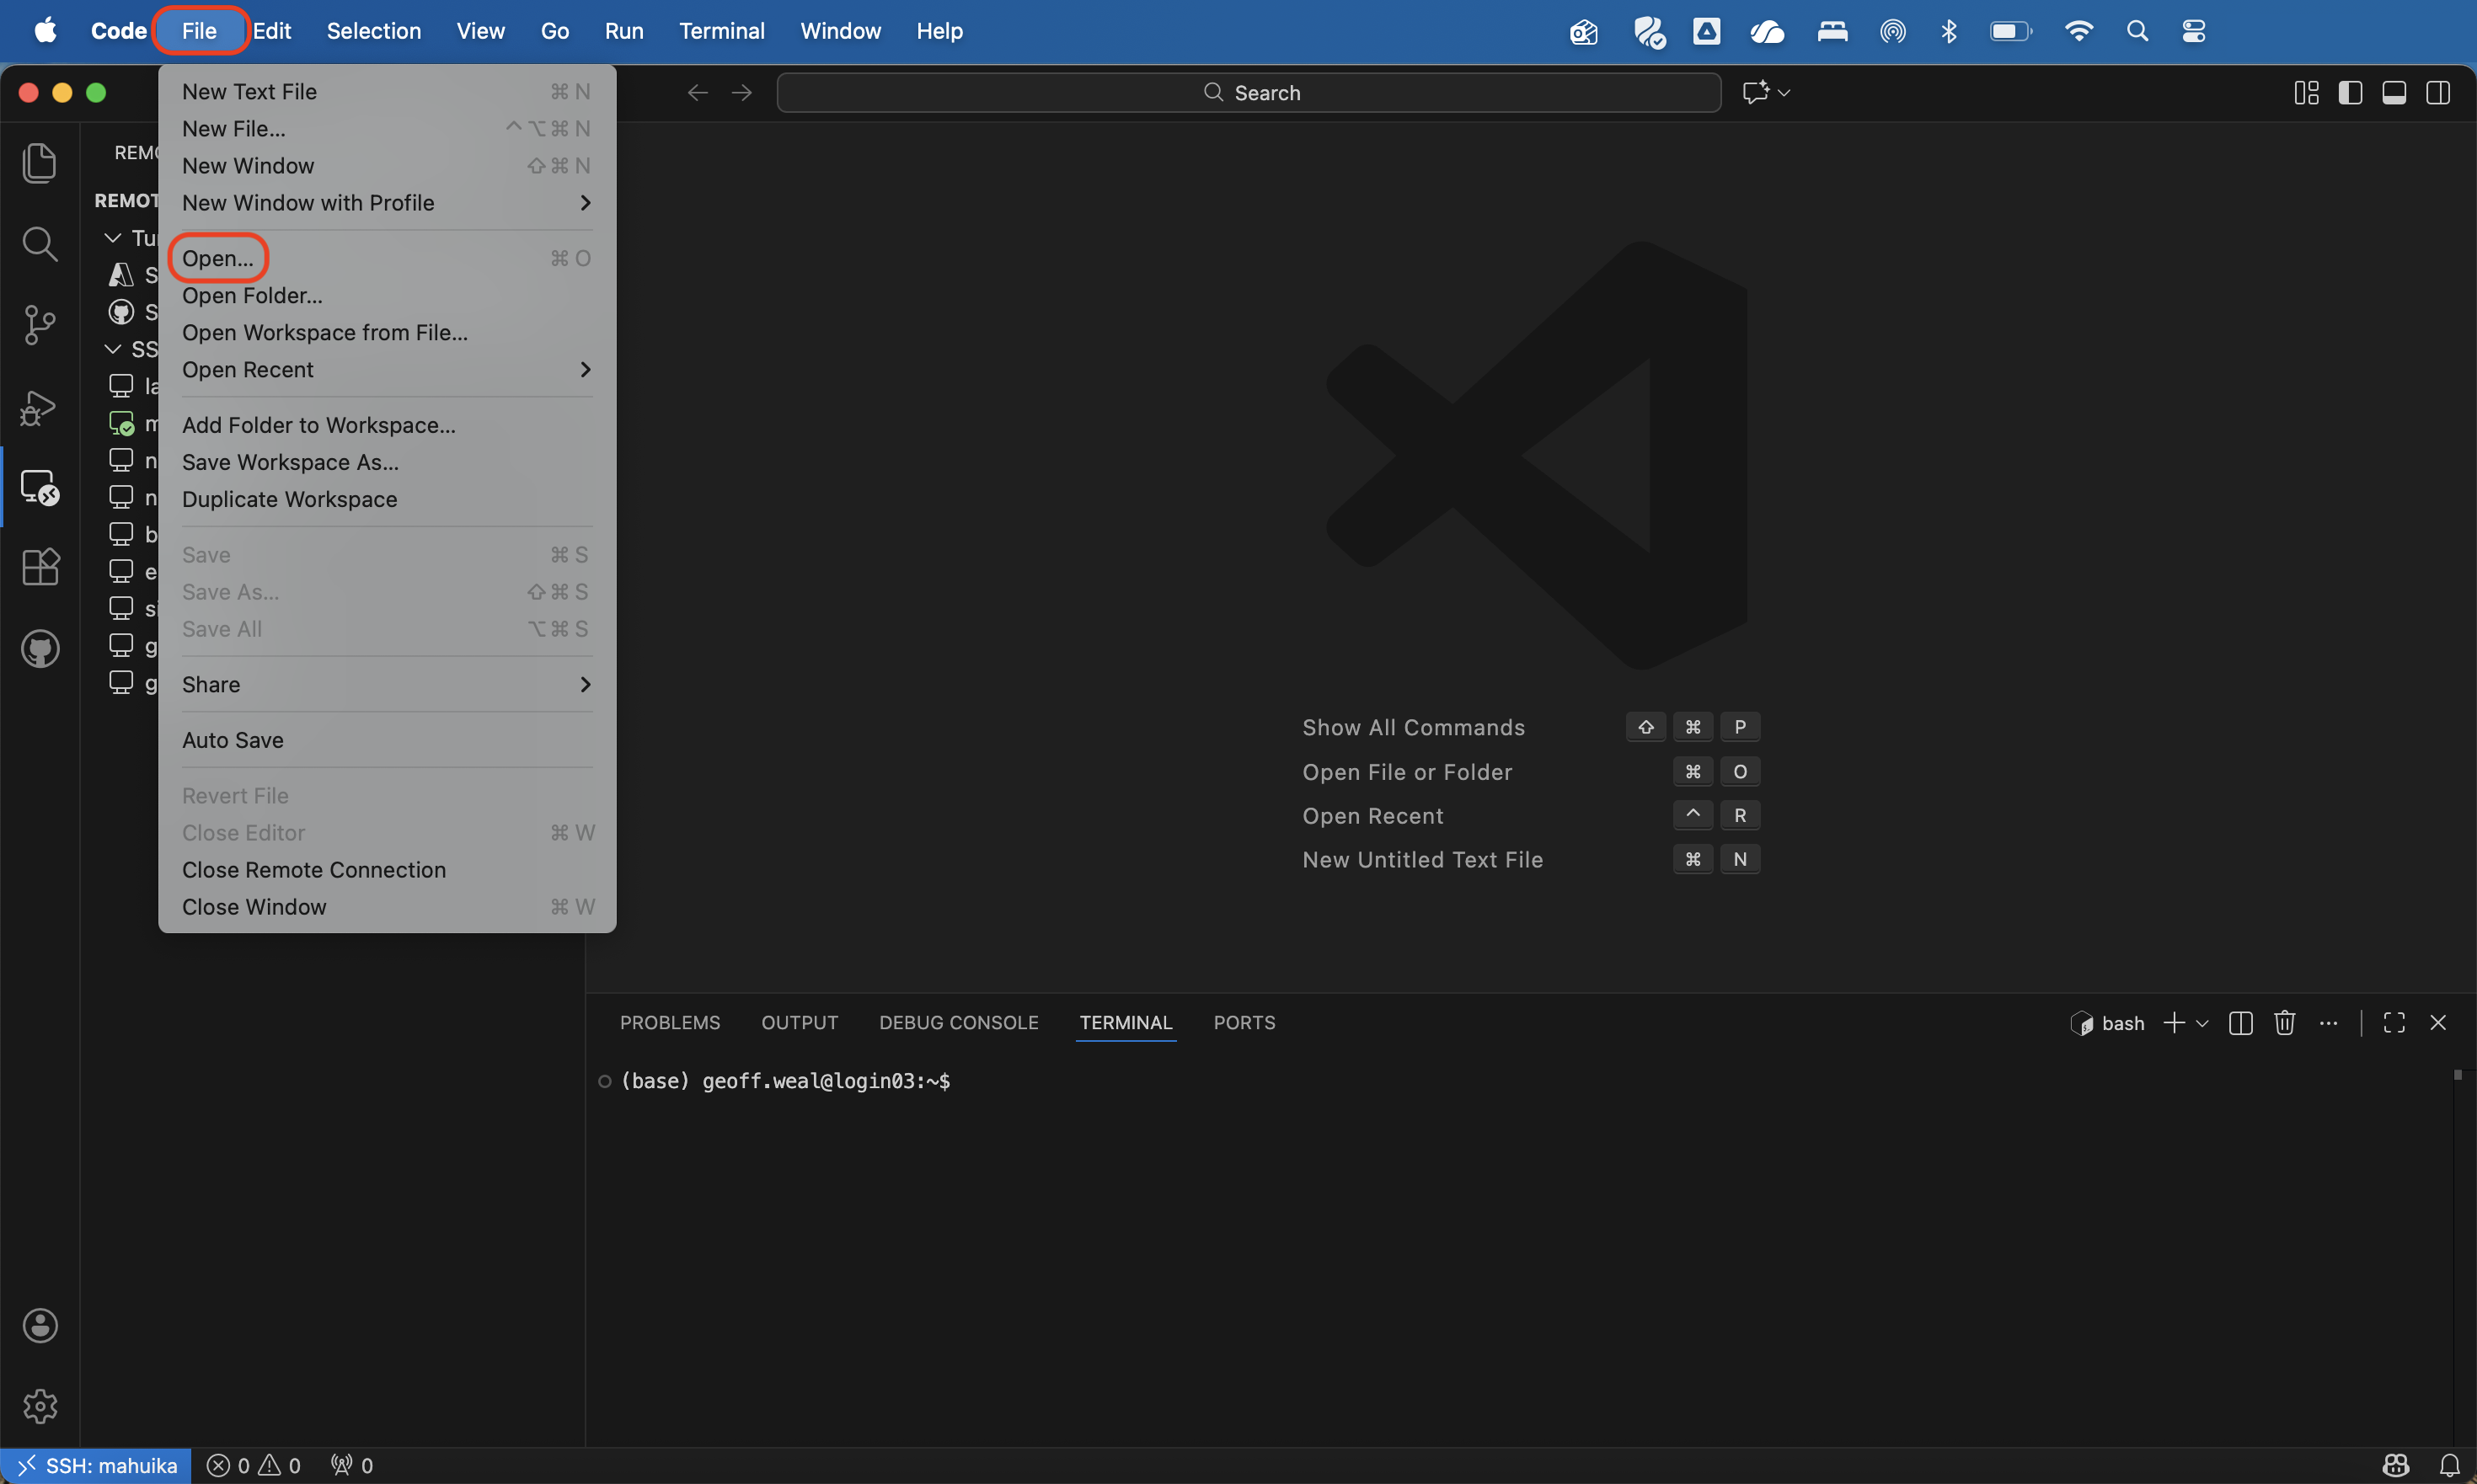Choose Open Folder from the File menu
The height and width of the screenshot is (1484, 2477).
[x=252, y=295]
